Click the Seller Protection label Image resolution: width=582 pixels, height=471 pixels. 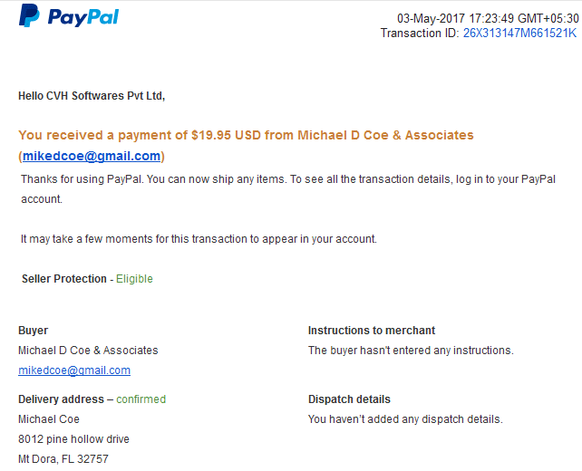point(63,279)
